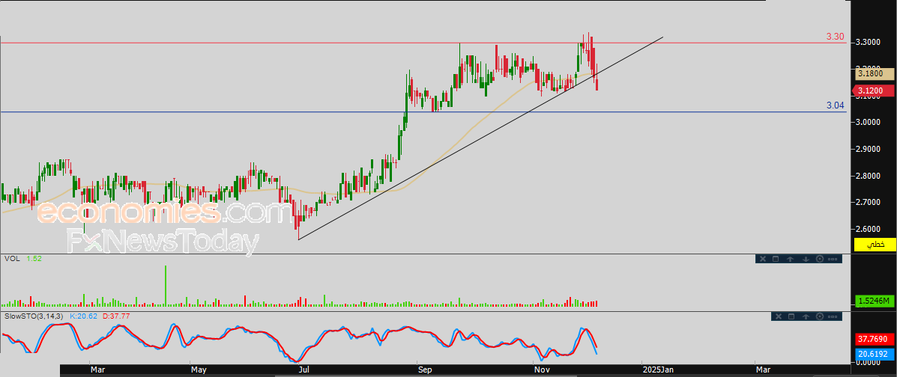Close the SlowSTO indicator panel
897x377 pixels.
point(779,316)
